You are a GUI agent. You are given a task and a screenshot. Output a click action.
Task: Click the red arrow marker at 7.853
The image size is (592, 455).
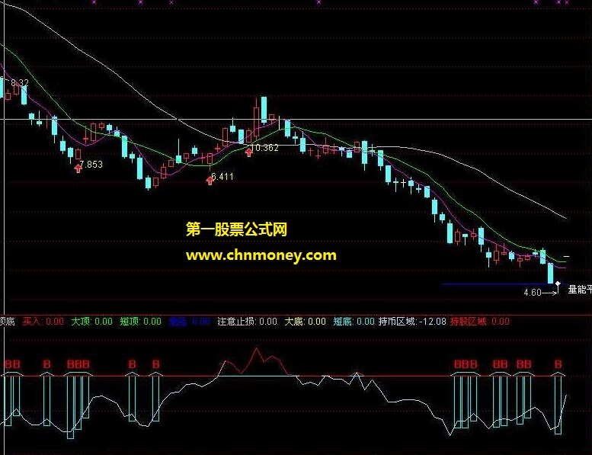(x=78, y=168)
